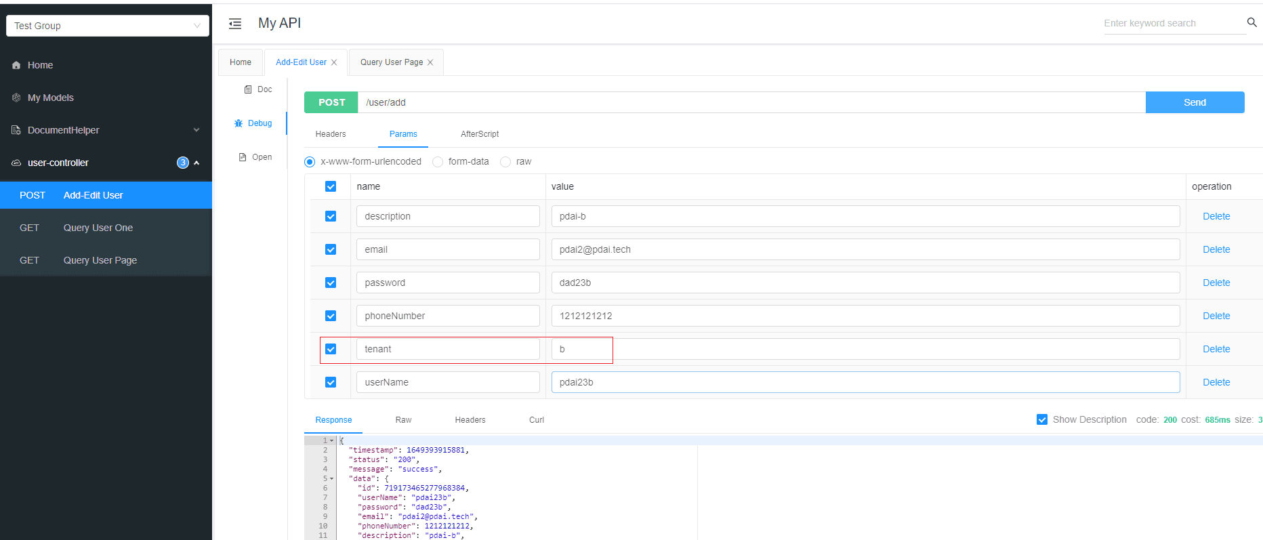1263x540 pixels.
Task: Select the Debug bug icon
Action: coord(239,123)
